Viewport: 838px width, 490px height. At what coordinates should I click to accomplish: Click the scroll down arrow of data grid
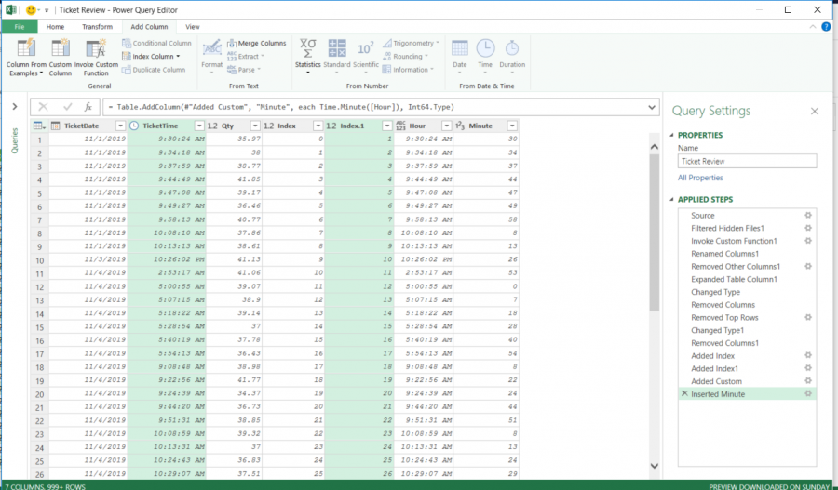pyautogui.click(x=655, y=466)
